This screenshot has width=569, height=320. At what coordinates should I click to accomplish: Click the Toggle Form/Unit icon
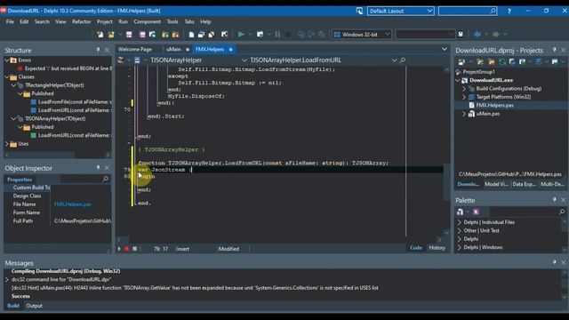(212, 35)
